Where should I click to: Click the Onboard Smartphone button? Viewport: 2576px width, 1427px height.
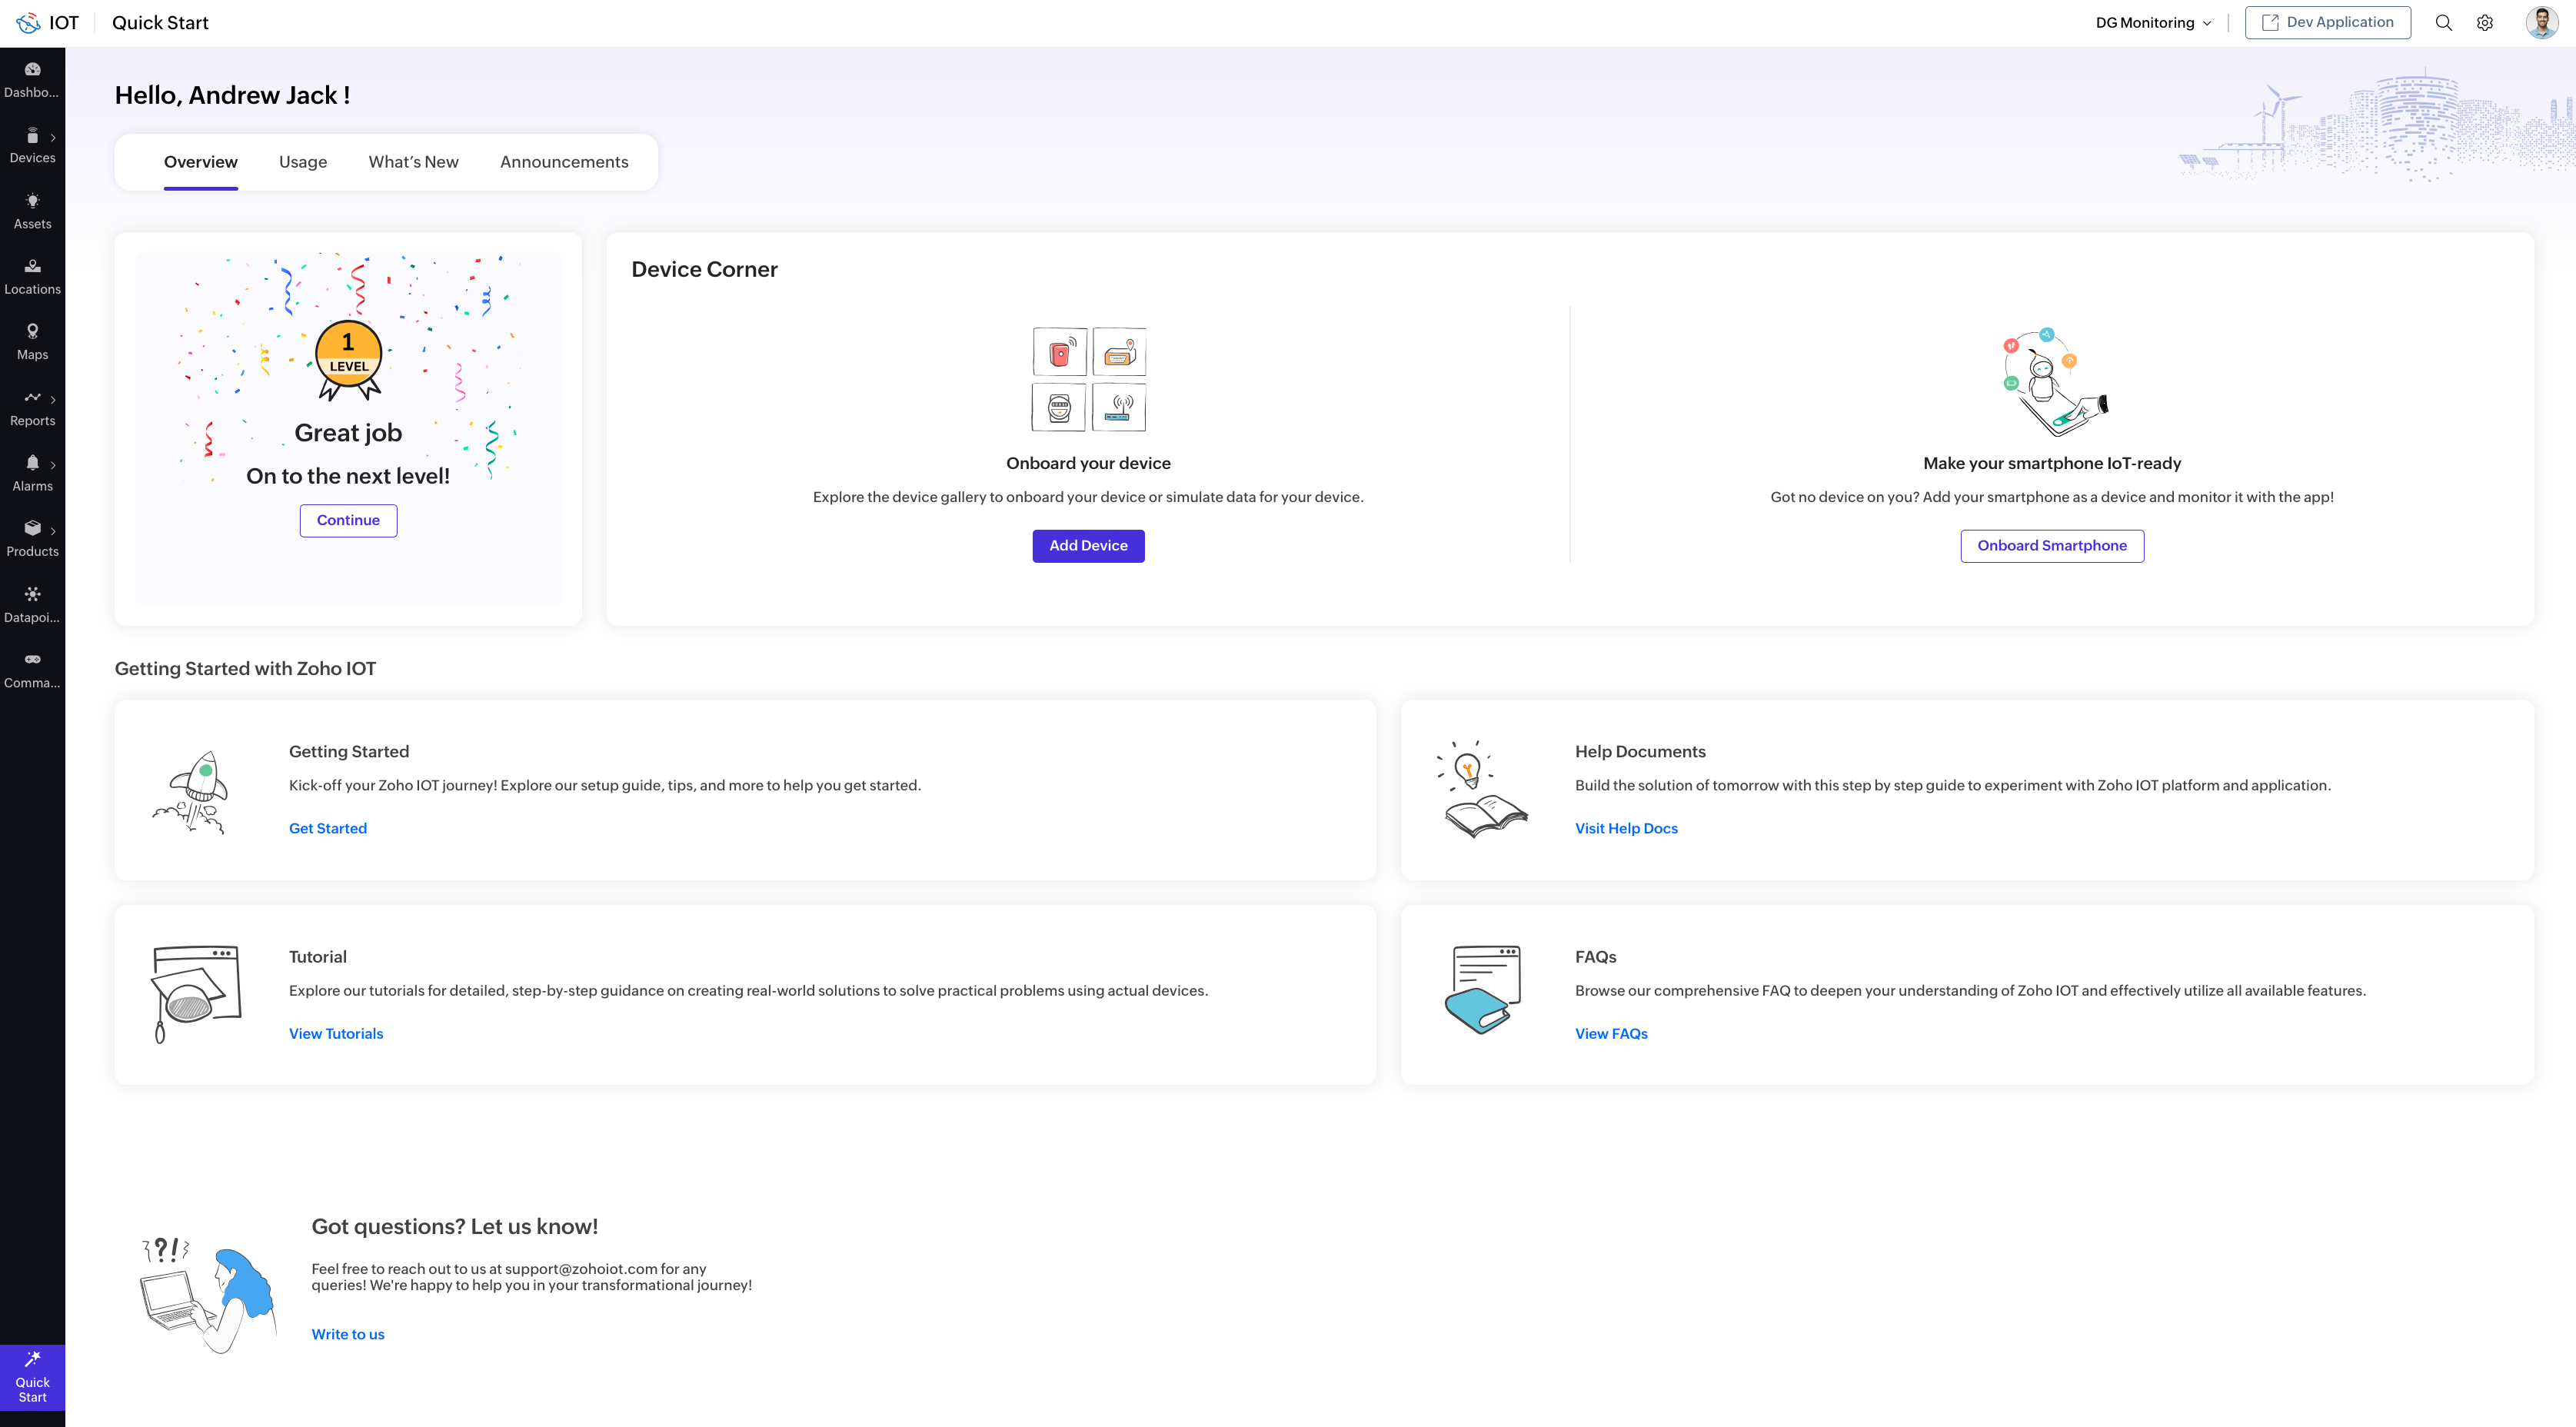pyautogui.click(x=2051, y=546)
